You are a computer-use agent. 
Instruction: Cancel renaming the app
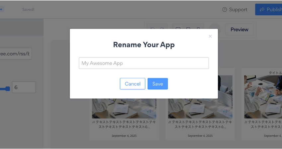pyautogui.click(x=133, y=84)
